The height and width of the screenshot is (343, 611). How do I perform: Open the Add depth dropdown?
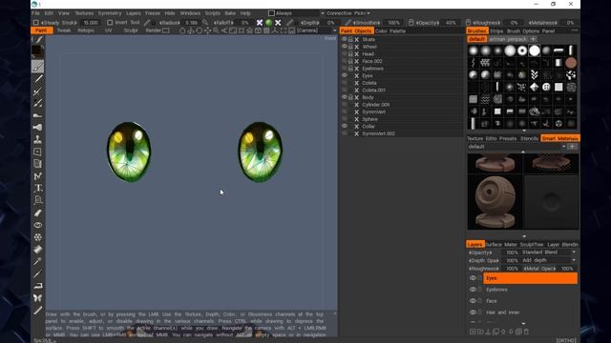click(x=549, y=260)
